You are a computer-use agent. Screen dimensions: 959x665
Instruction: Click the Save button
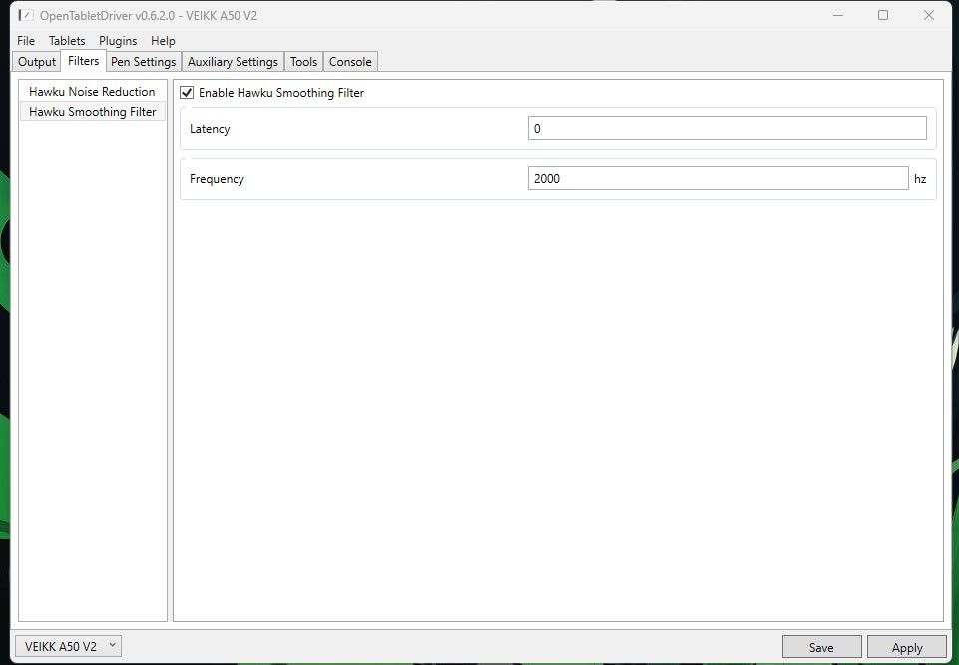pyautogui.click(x=820, y=646)
